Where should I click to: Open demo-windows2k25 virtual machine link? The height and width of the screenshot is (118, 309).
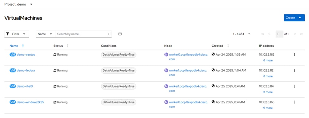point(30,102)
